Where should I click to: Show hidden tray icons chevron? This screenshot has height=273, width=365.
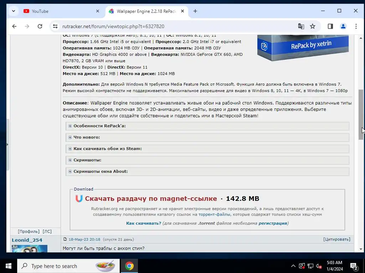tap(293, 266)
